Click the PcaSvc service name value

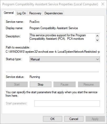coord(35,22)
